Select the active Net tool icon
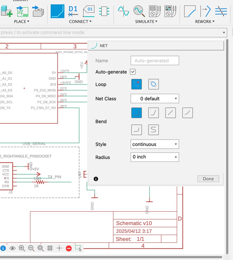 (x=57, y=11)
